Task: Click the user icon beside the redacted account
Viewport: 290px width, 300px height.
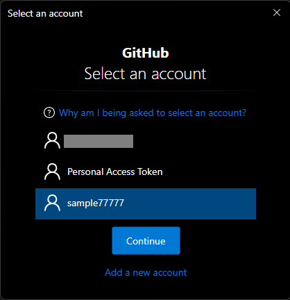Action: (x=52, y=140)
